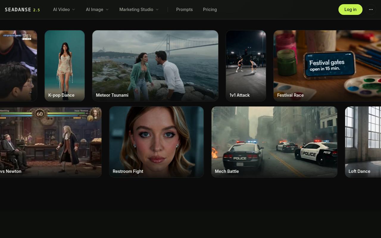Open the AI Video dropdown menu

point(64,10)
